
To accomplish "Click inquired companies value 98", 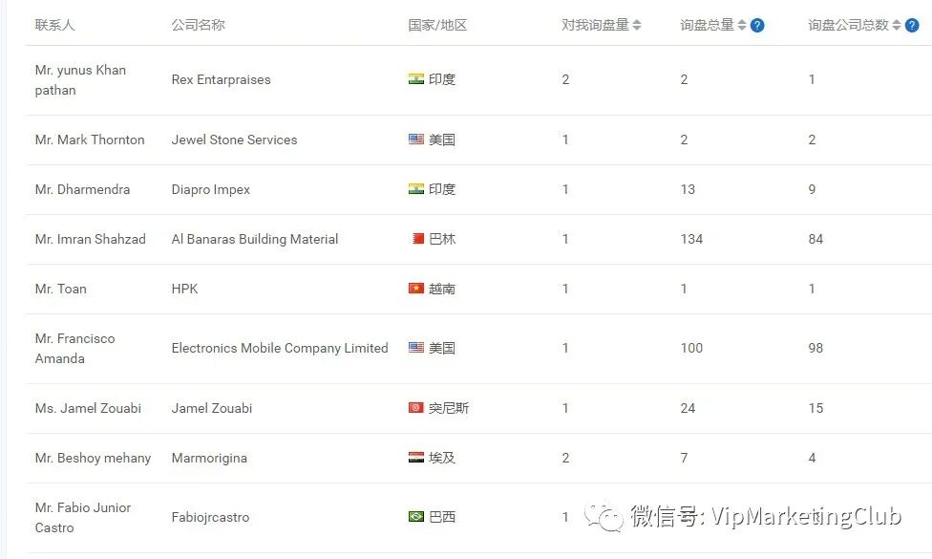I will tap(815, 348).
